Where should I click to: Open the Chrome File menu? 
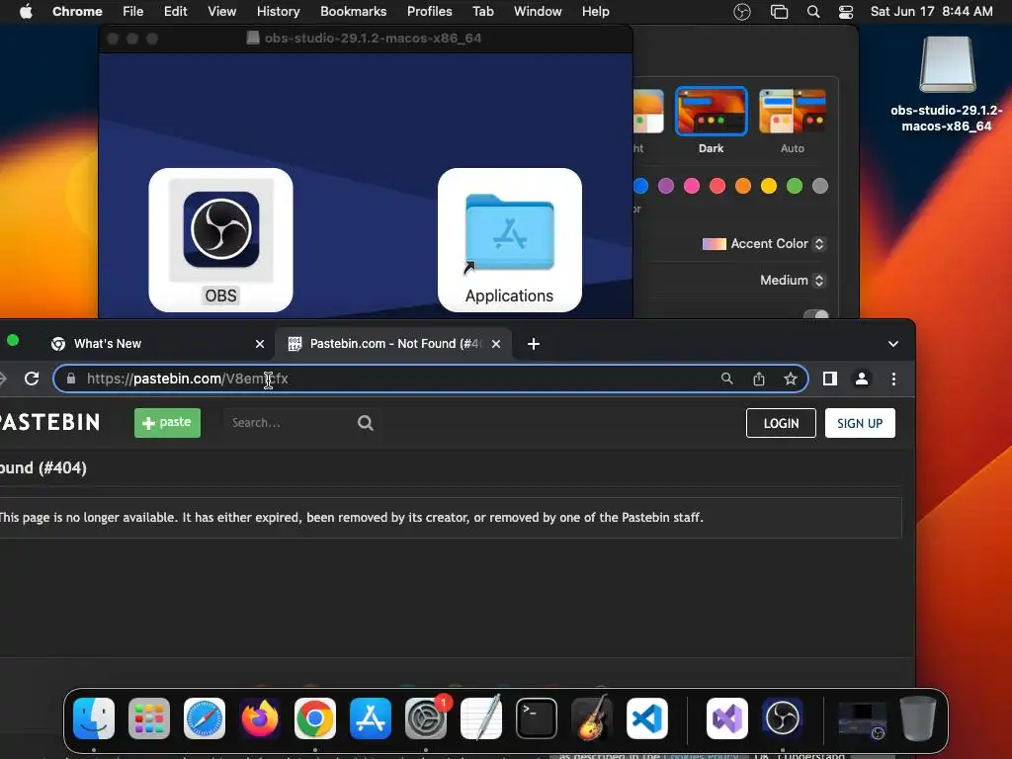coord(133,12)
